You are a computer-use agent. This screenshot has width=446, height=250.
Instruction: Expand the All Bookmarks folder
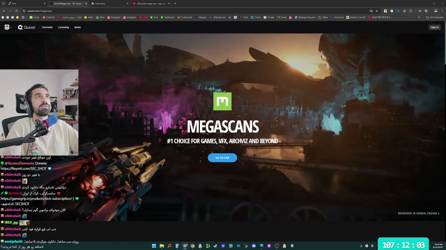(x=435, y=17)
